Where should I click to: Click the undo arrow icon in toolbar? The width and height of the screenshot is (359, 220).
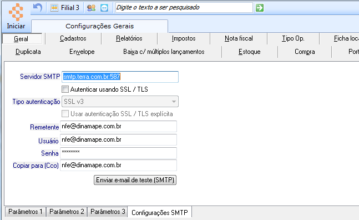point(38,8)
